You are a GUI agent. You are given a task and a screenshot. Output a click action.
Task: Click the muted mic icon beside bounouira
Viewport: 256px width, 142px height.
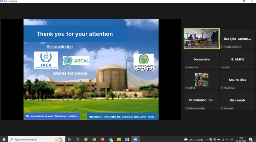pyautogui.click(x=186, y=67)
